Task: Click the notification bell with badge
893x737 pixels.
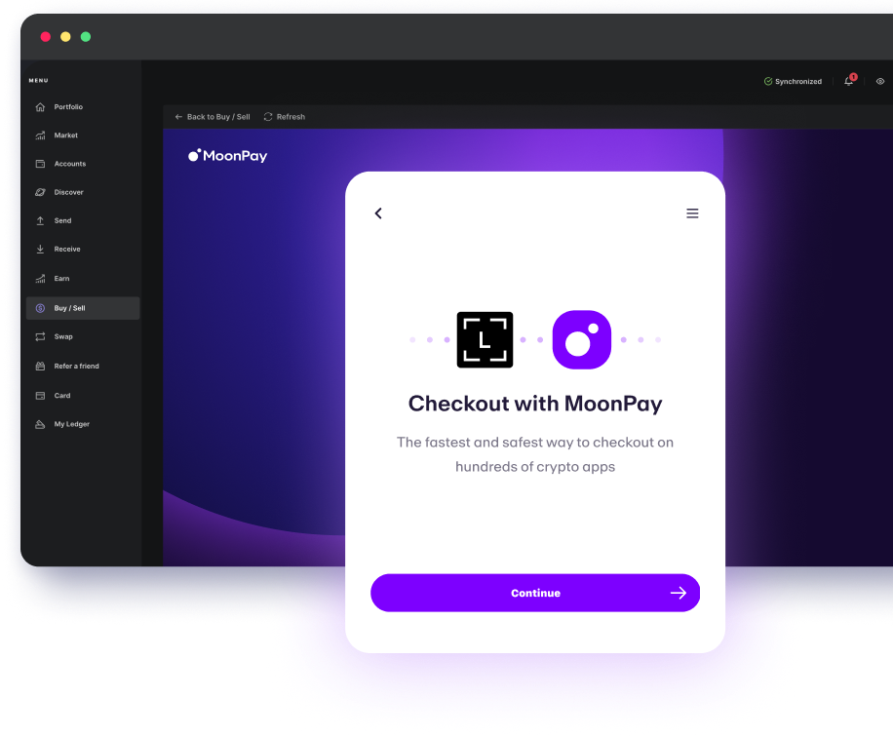Action: pos(846,81)
